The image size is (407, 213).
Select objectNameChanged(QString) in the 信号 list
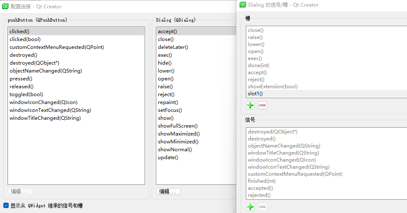click(327, 145)
